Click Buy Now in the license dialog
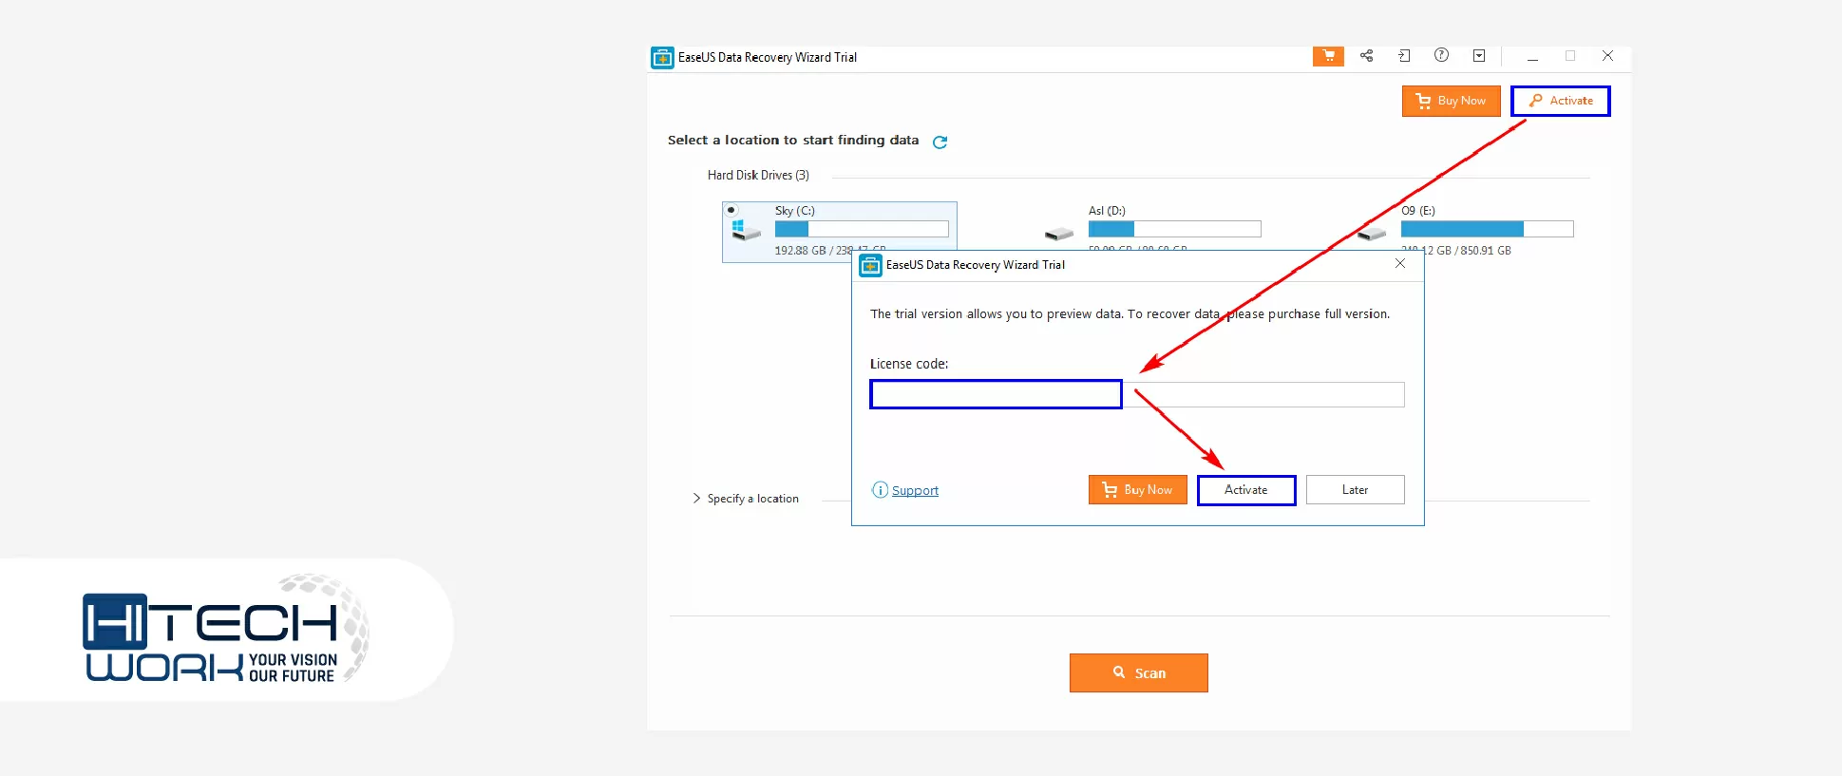Viewport: 1842px width, 776px height. click(1137, 490)
